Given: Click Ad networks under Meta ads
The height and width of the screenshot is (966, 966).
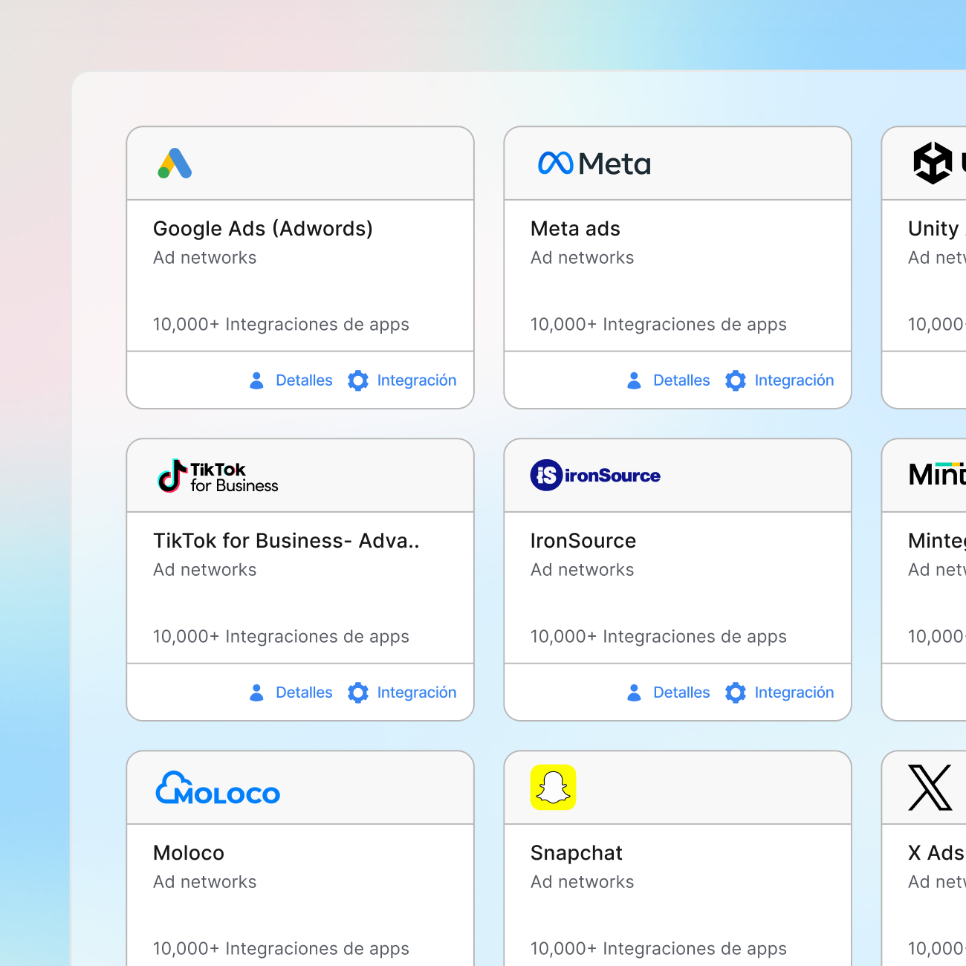Looking at the screenshot, I should coord(583,258).
